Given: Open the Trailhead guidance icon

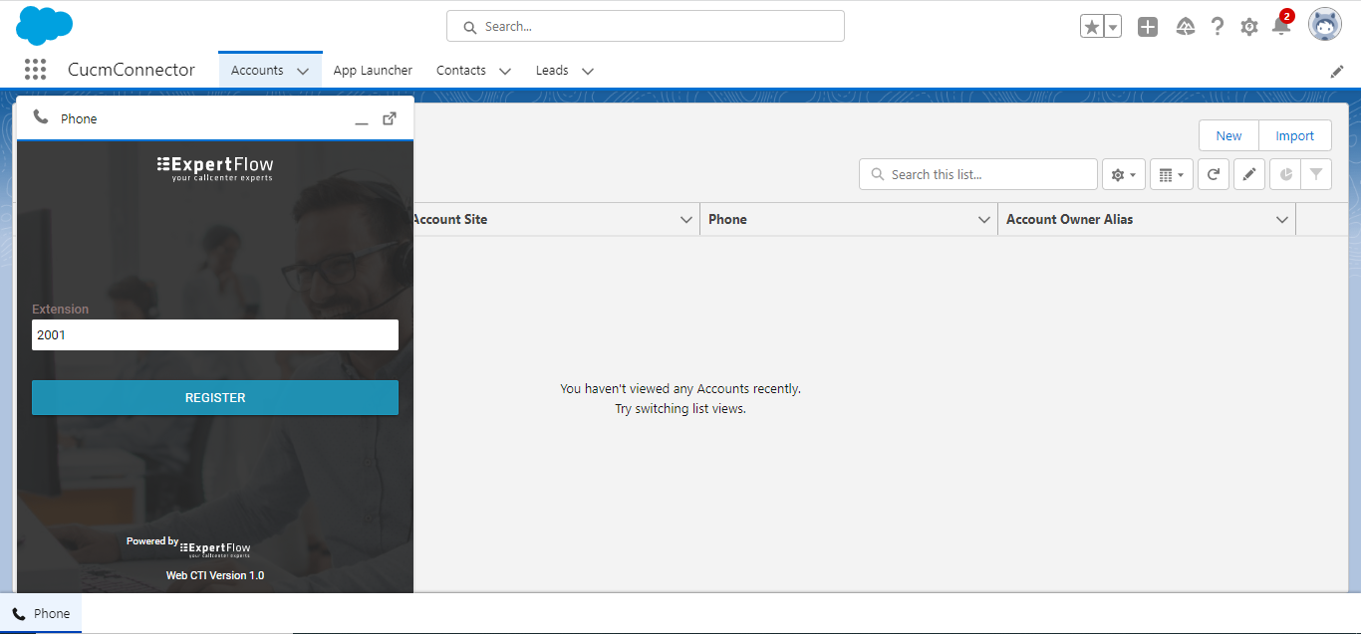Looking at the screenshot, I should (1185, 27).
